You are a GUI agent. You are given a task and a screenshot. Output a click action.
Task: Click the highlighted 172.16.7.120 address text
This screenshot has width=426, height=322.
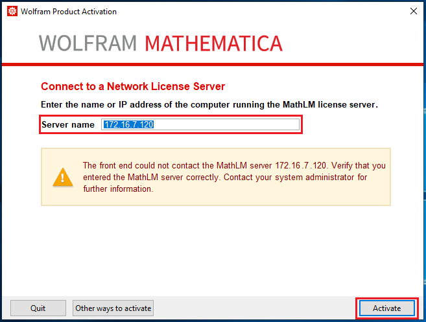(x=128, y=124)
